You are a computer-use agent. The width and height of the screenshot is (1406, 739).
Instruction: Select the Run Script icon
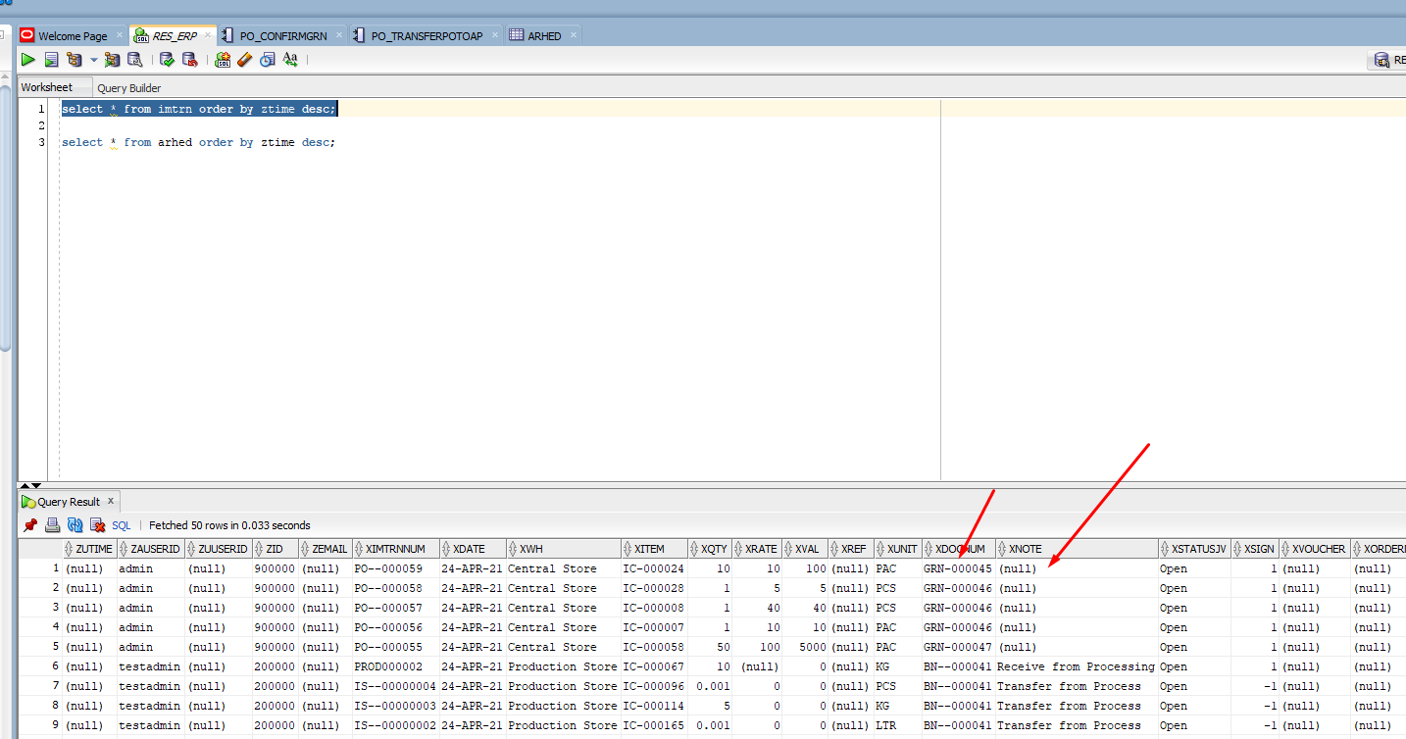(50, 59)
